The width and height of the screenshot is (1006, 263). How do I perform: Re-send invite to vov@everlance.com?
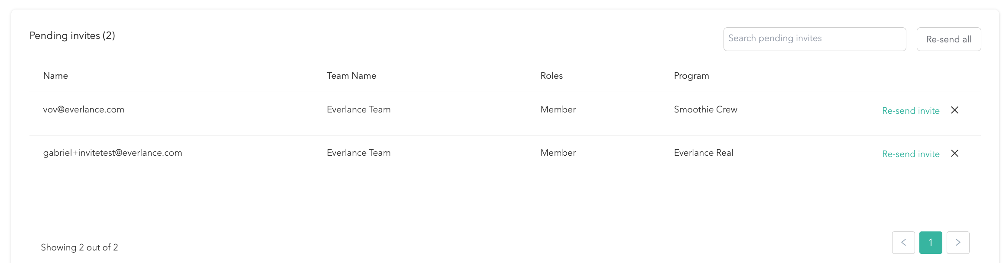pos(911,111)
